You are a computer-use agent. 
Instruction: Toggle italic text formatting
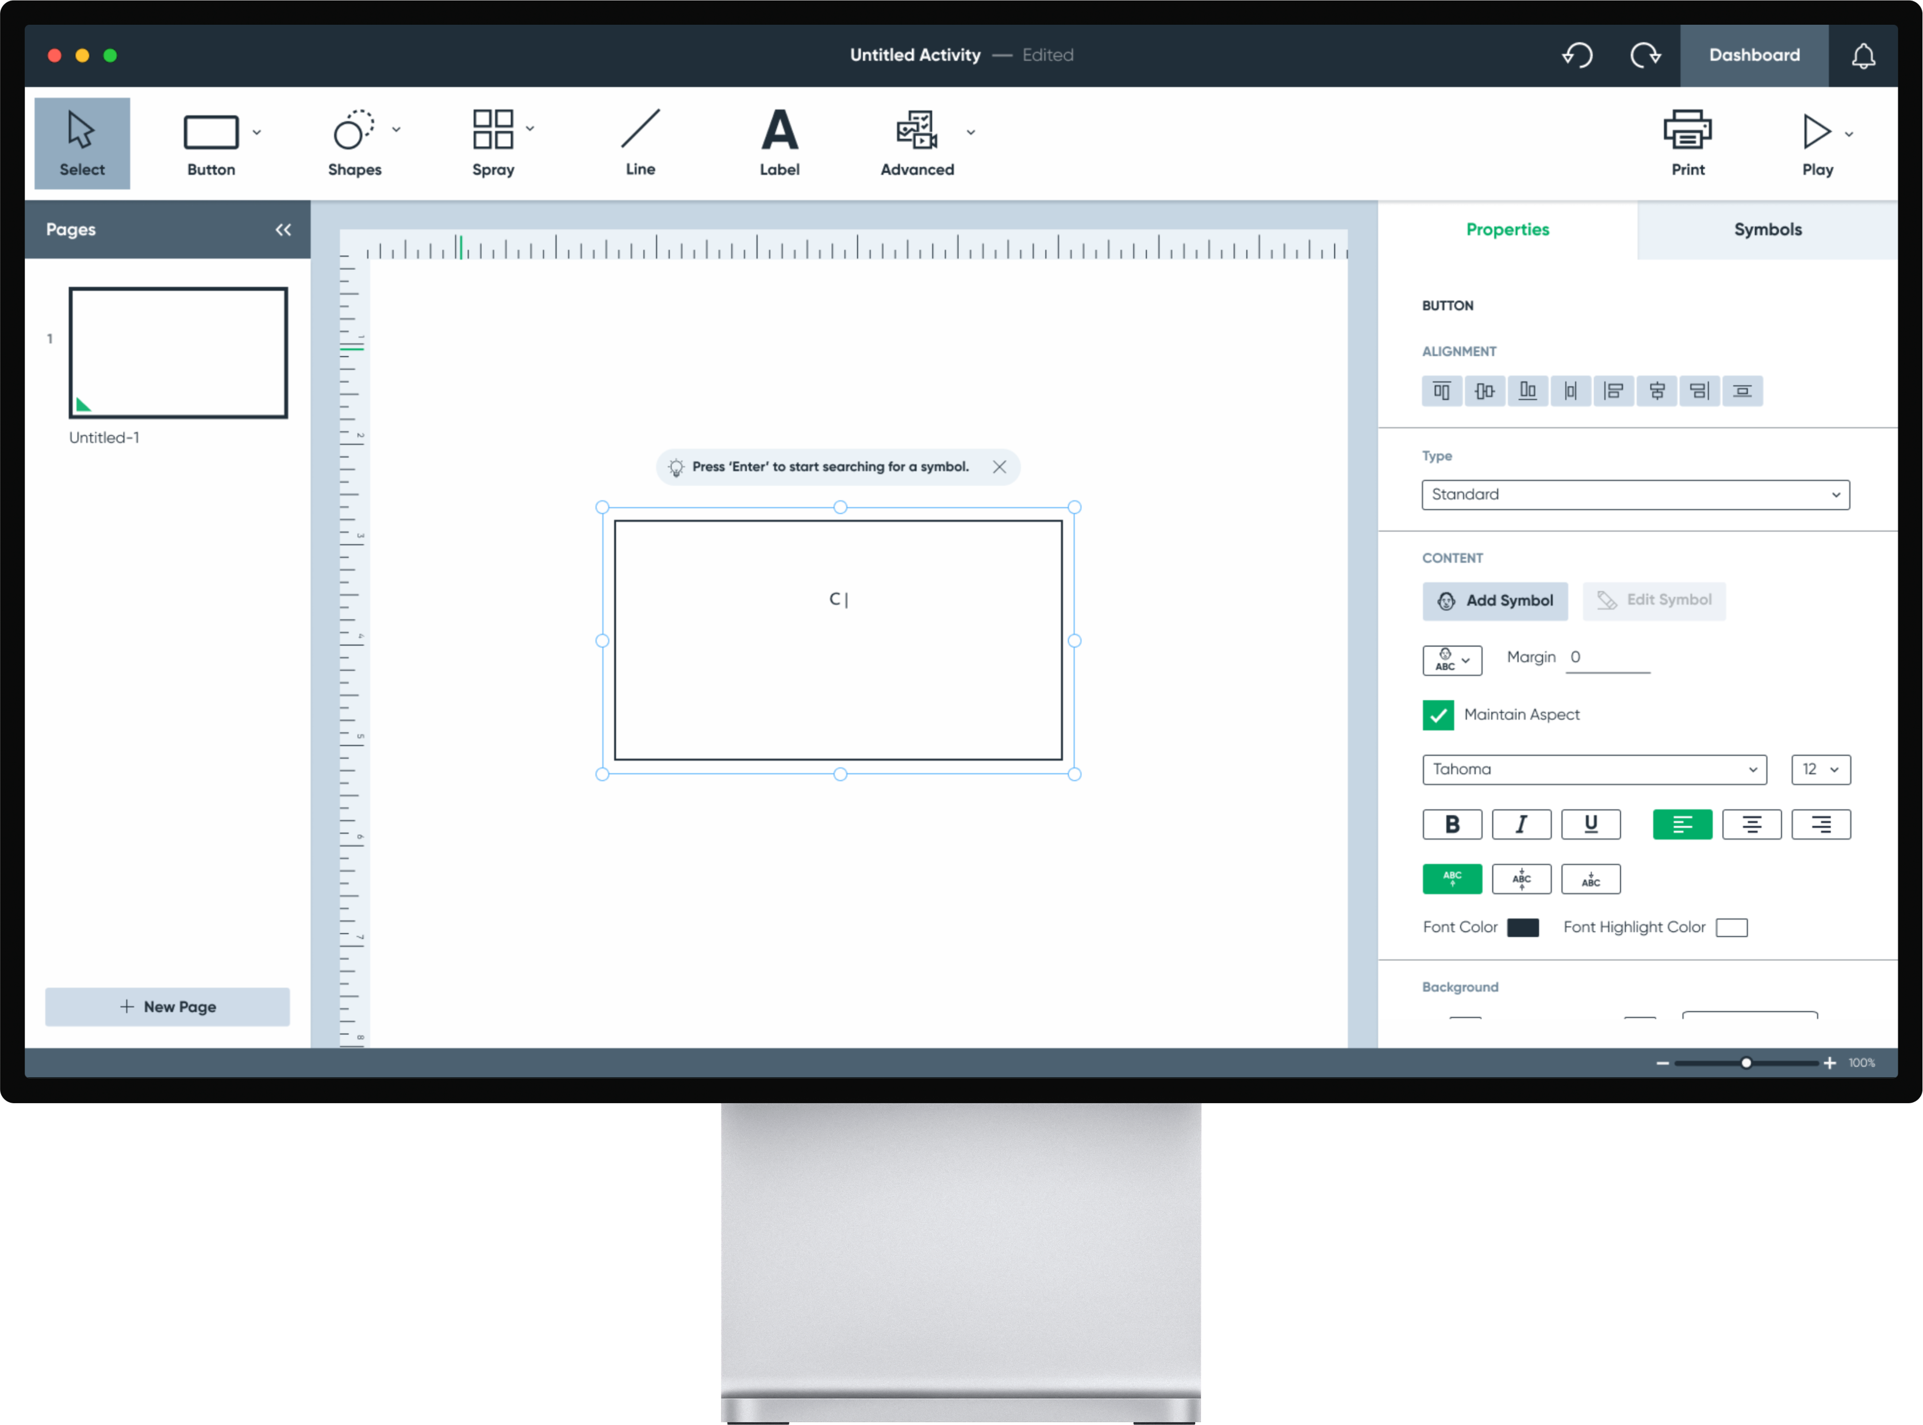[1522, 825]
